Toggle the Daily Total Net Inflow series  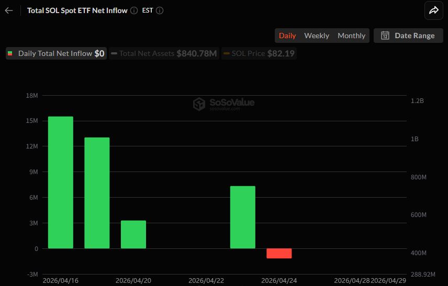[56, 53]
